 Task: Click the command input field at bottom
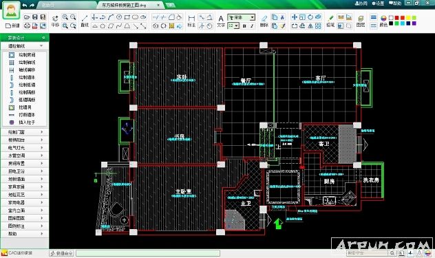click(148, 253)
